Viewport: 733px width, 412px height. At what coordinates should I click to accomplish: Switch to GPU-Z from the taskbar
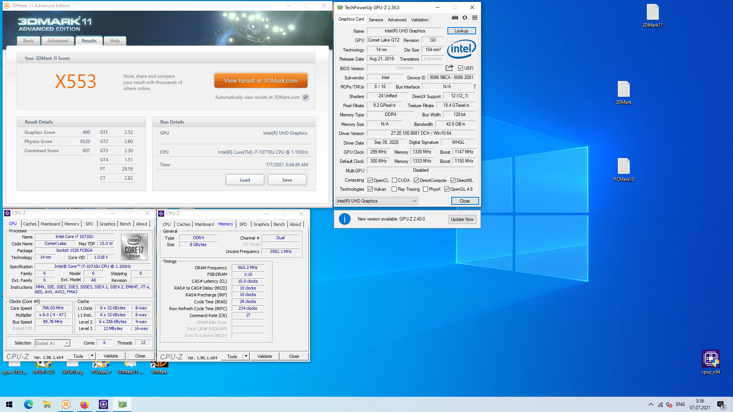pyautogui.click(x=122, y=404)
